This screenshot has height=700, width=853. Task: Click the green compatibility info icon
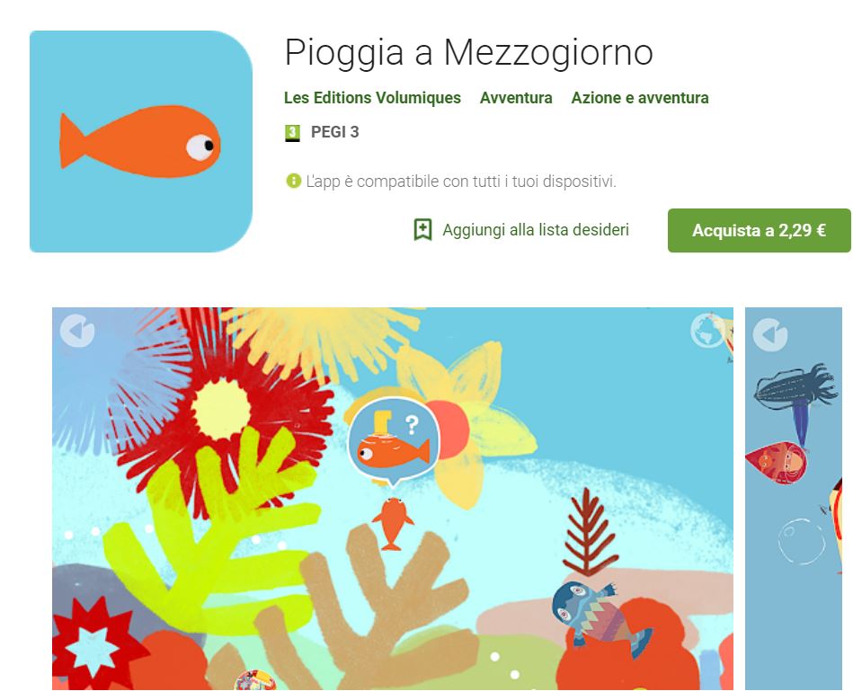click(x=293, y=181)
